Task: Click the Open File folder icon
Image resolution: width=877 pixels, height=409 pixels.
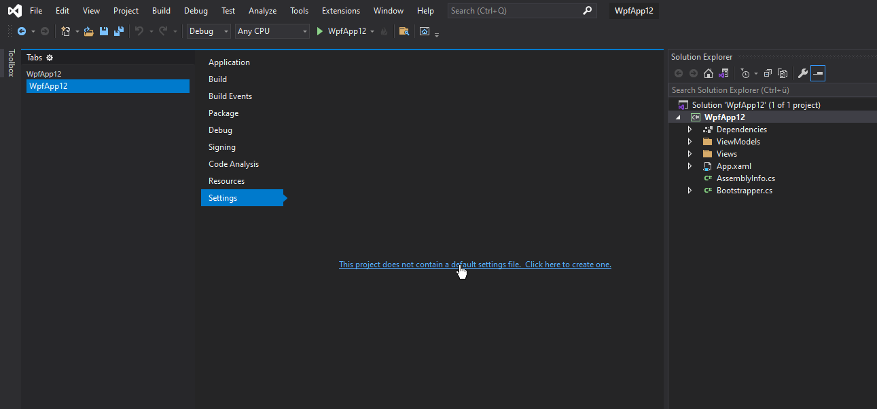Action: (89, 31)
